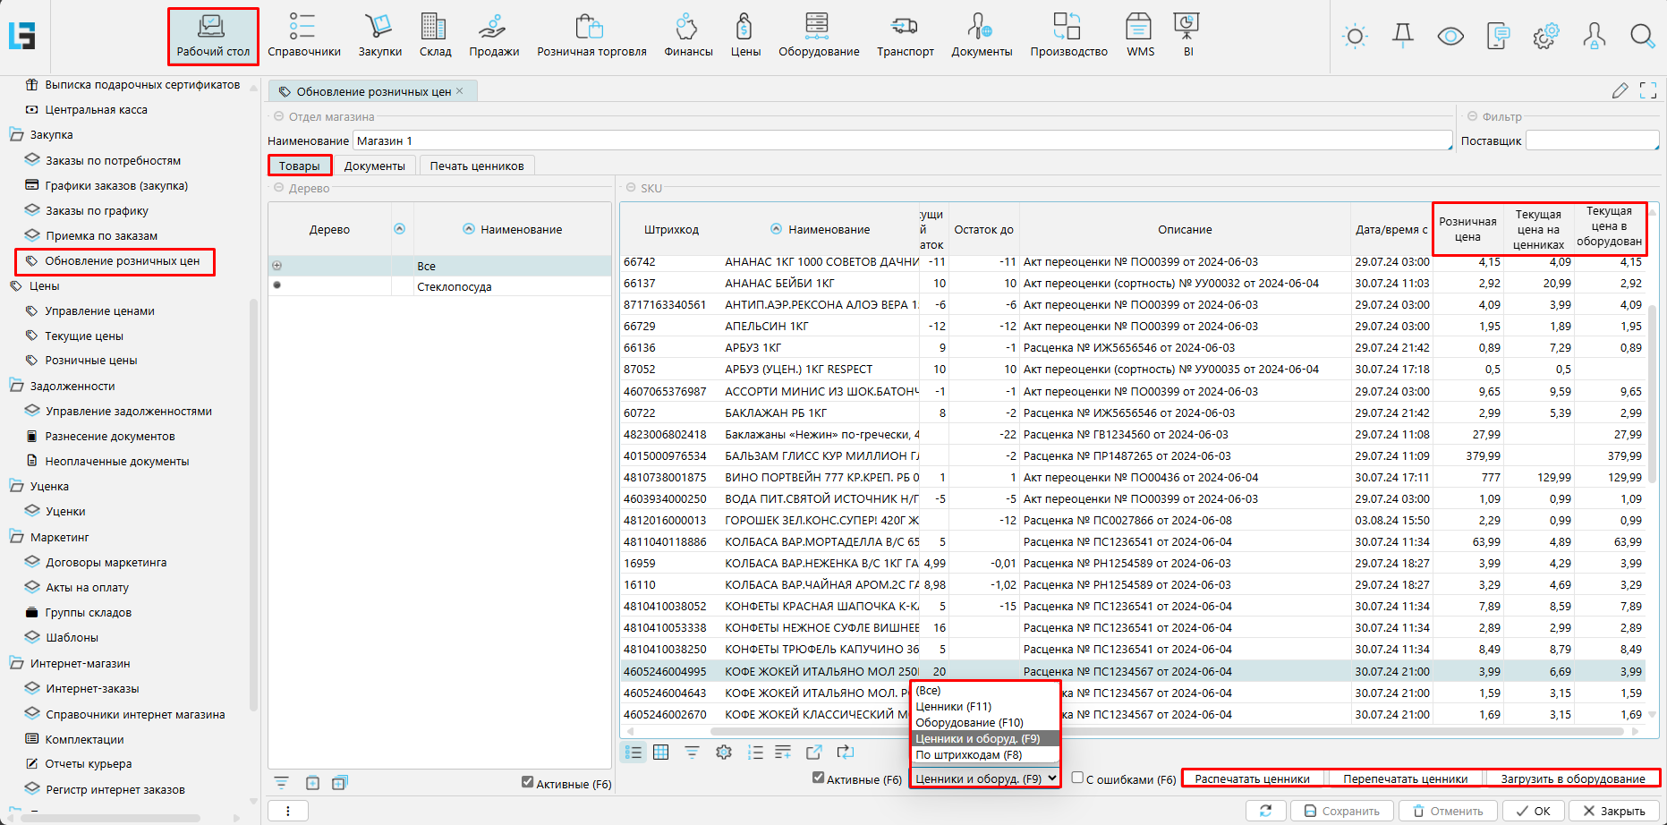Toggle the light theme sun icon
Viewport: 1667px width, 825px height.
point(1355,37)
